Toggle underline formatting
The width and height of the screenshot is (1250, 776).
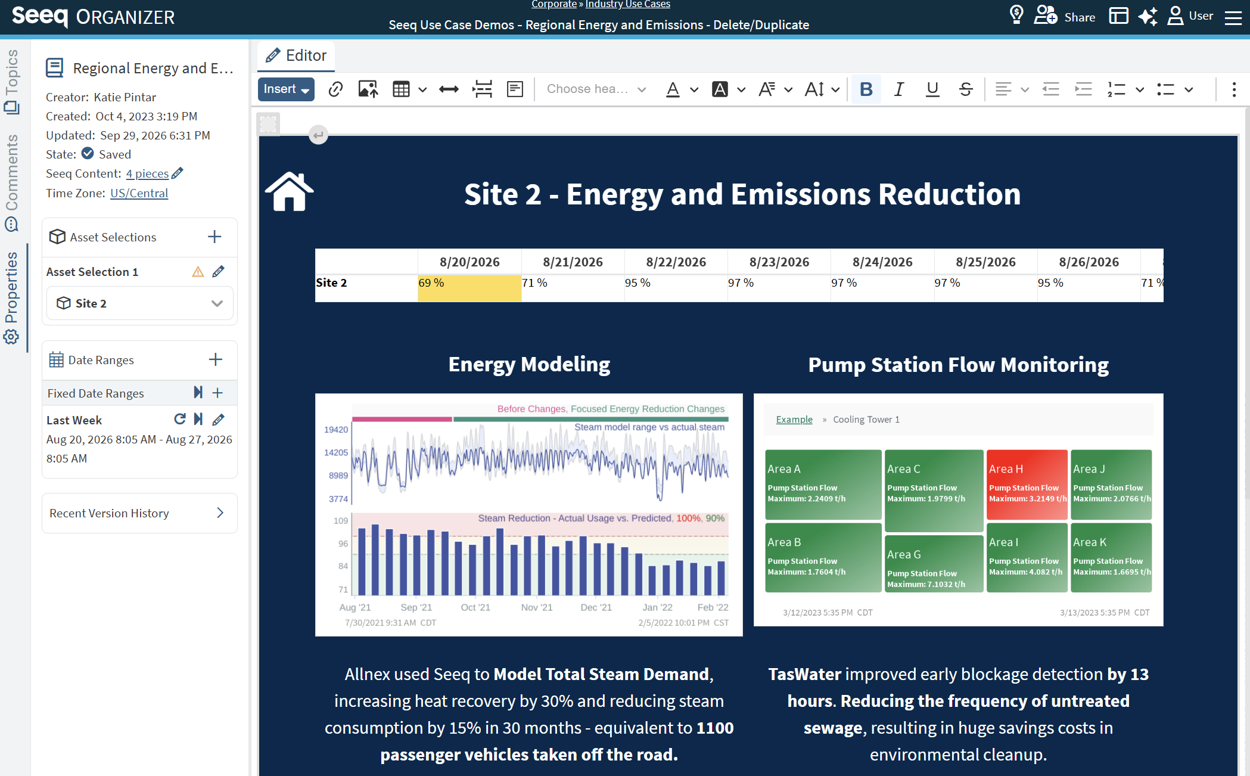932,89
